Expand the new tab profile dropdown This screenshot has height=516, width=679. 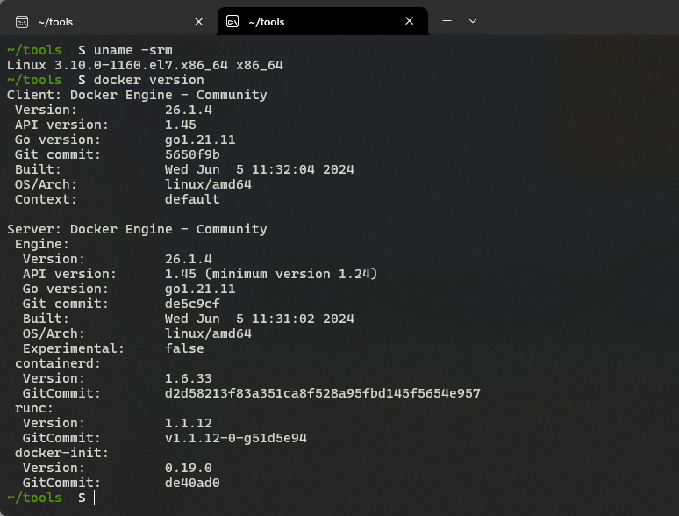click(473, 21)
